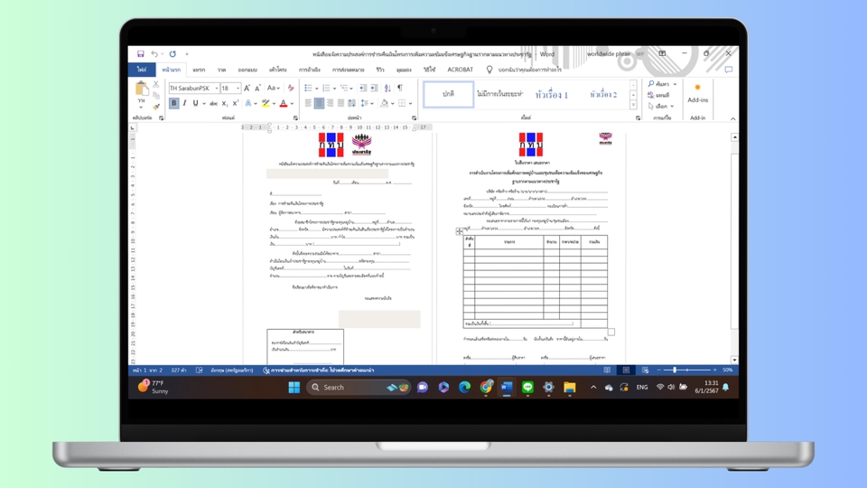Increase paragraph indent icon
Viewport: 867px width, 488px height.
(x=374, y=88)
